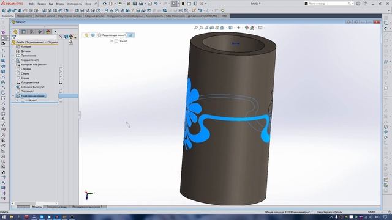Image resolution: width=392 pixels, height=220 pixels.
Task: Open the Вставка menu
Action: [60, 4]
